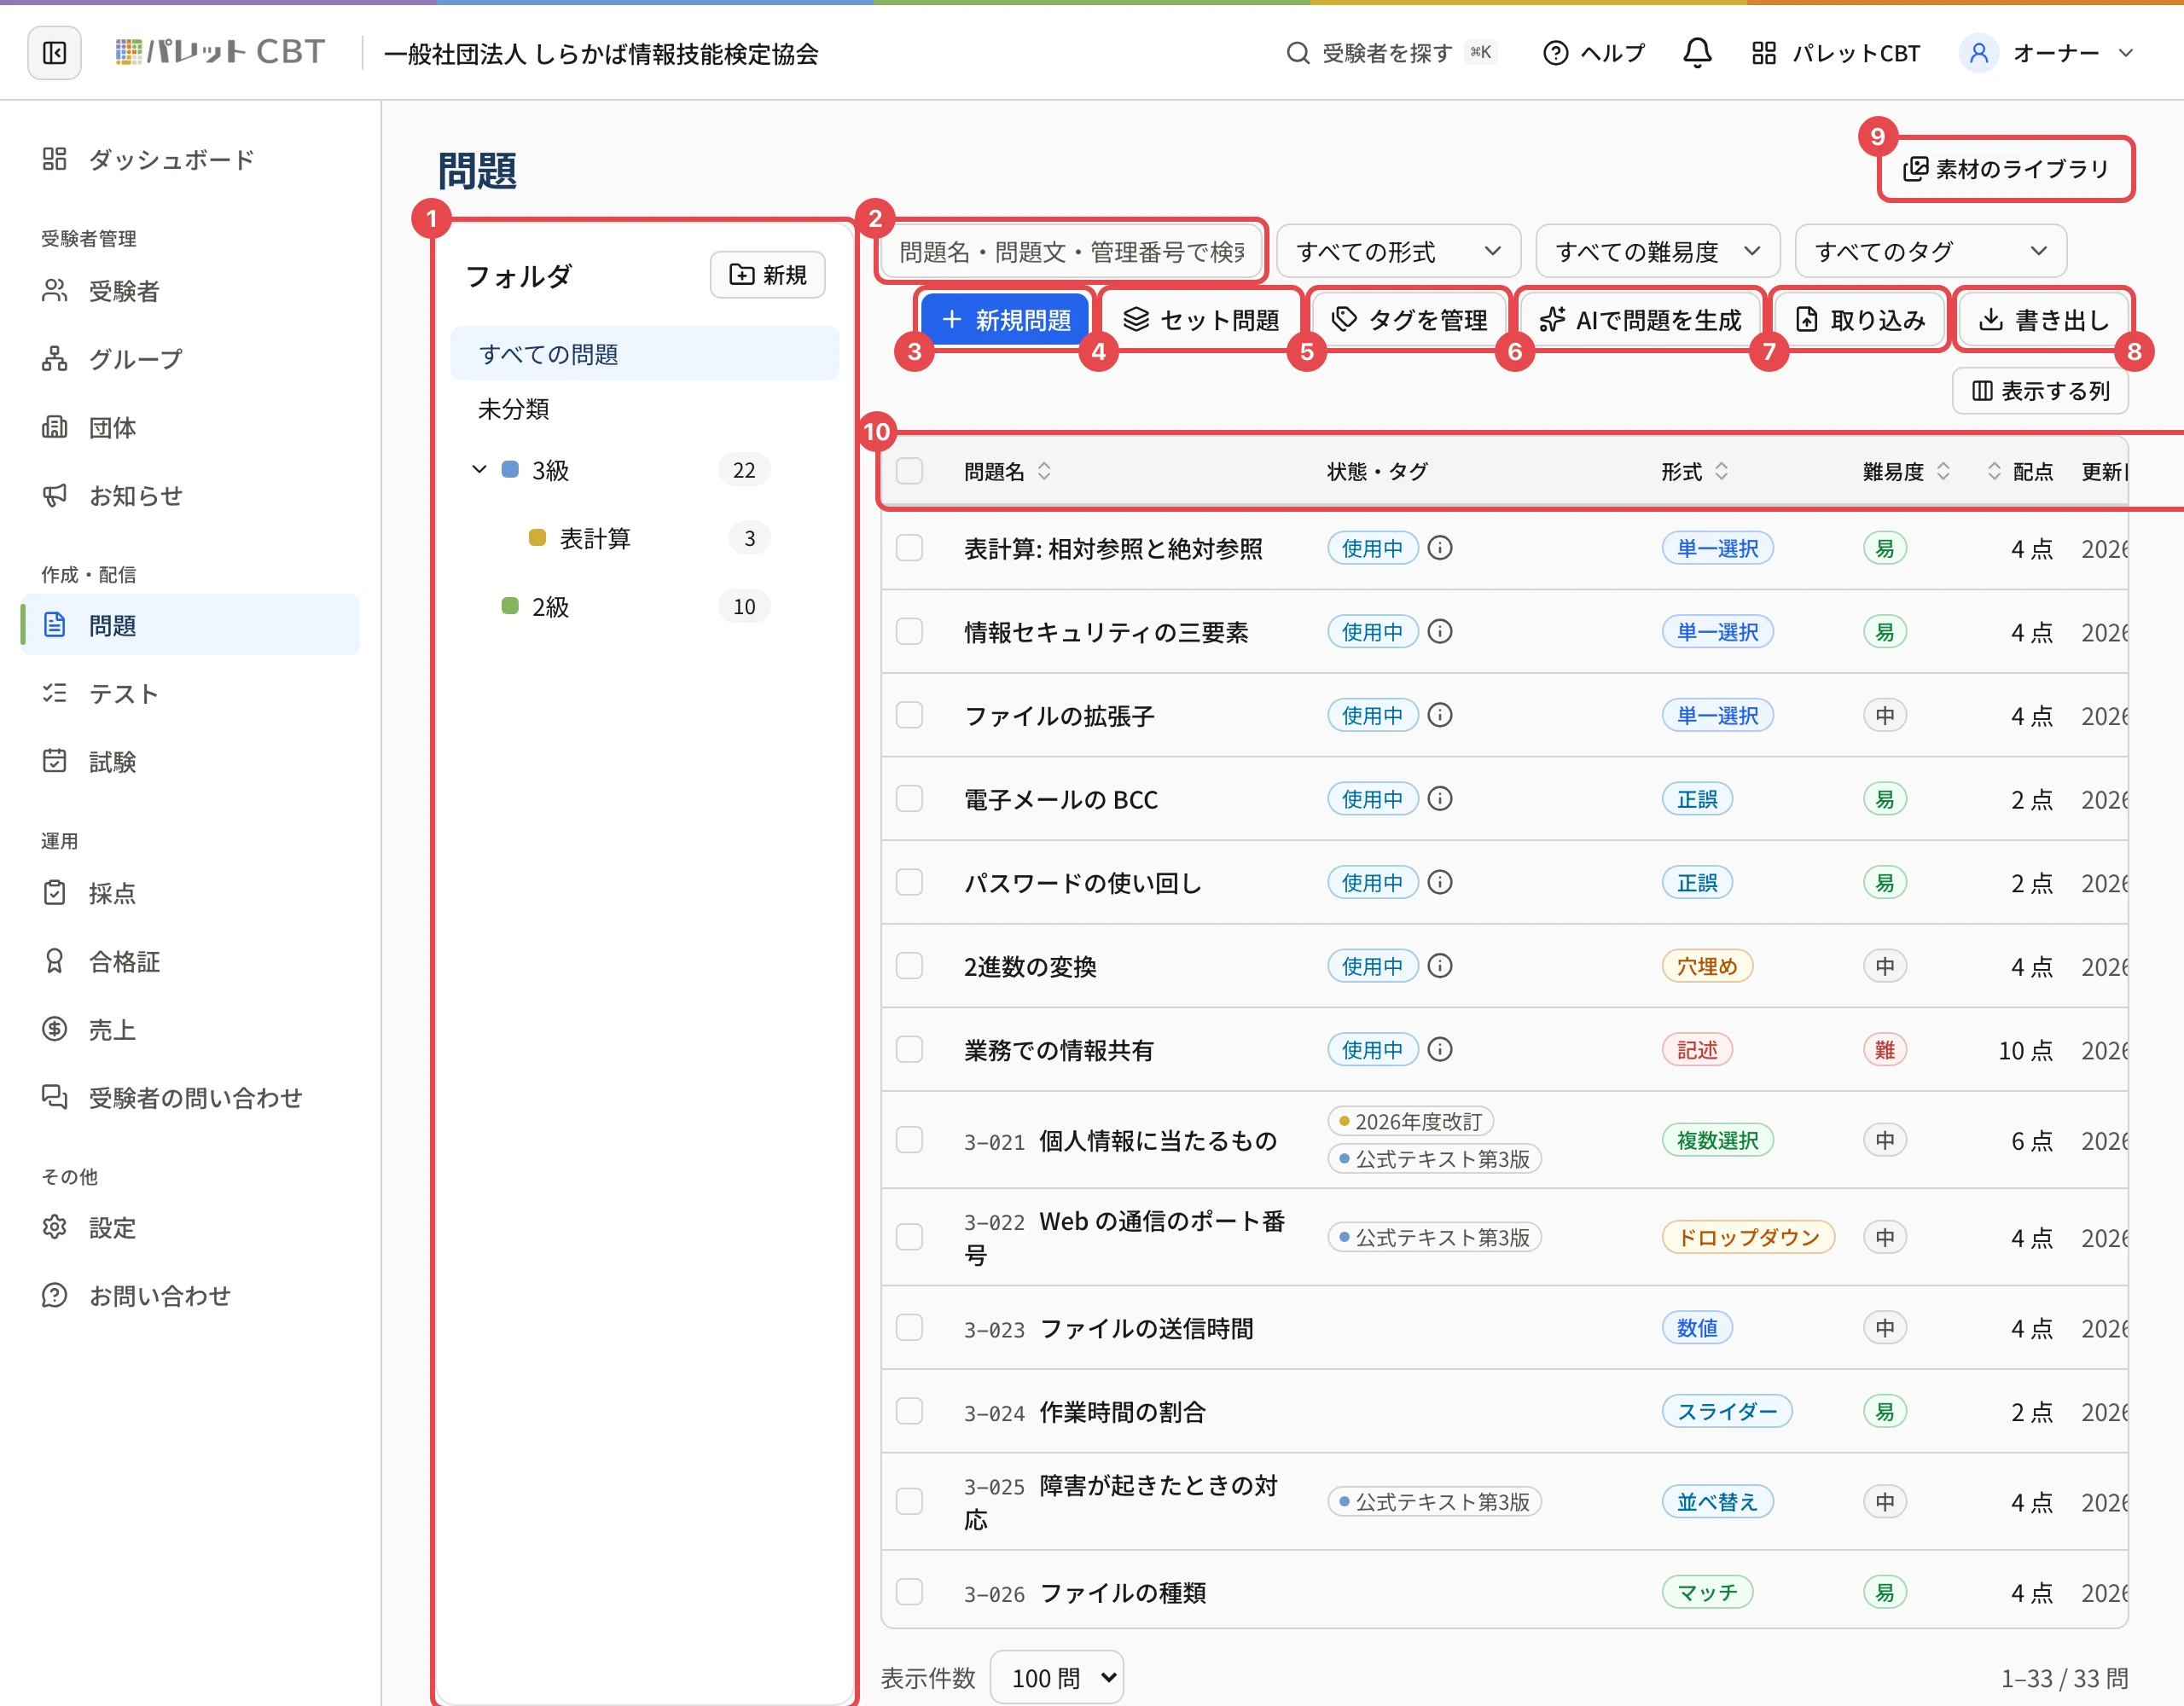Check the box for ファイルの拡張子 row
This screenshot has height=1706, width=2184.
pyautogui.click(x=909, y=716)
